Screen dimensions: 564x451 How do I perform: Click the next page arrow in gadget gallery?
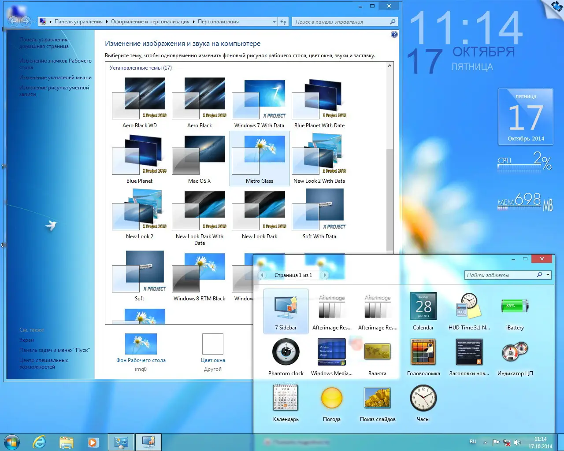(x=325, y=275)
